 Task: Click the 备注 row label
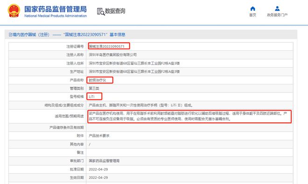pyautogui.click(x=80, y=153)
